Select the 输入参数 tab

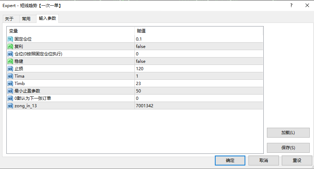click(x=47, y=18)
